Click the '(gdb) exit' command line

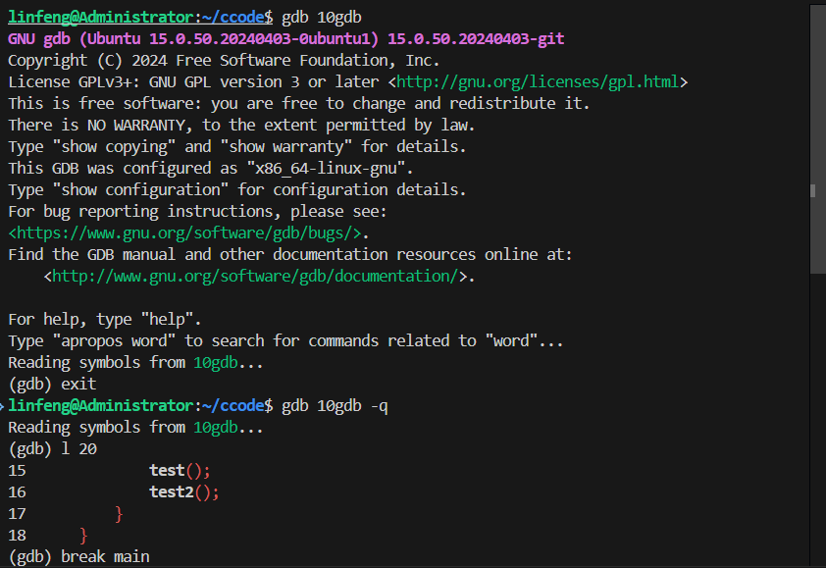pyautogui.click(x=52, y=385)
